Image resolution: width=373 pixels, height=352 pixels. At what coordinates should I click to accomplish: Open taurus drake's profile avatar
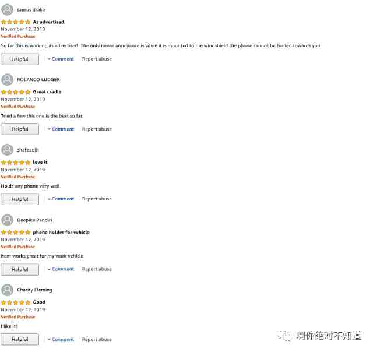coord(7,10)
